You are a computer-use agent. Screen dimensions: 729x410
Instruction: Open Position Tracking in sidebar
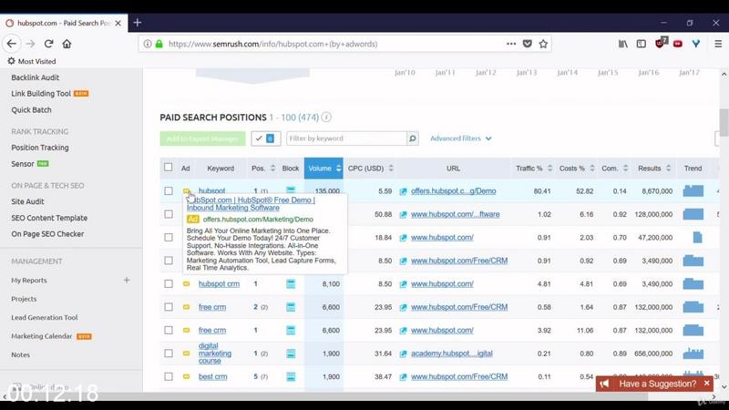40,148
